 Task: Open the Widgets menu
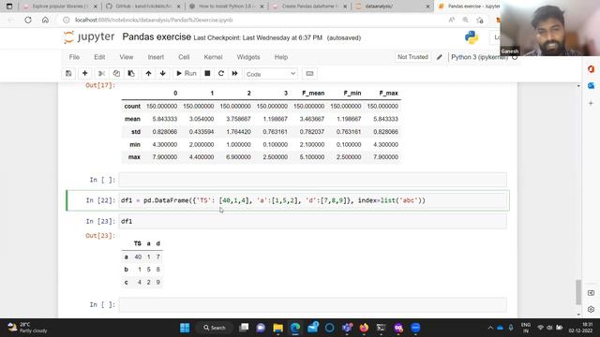[x=248, y=57]
